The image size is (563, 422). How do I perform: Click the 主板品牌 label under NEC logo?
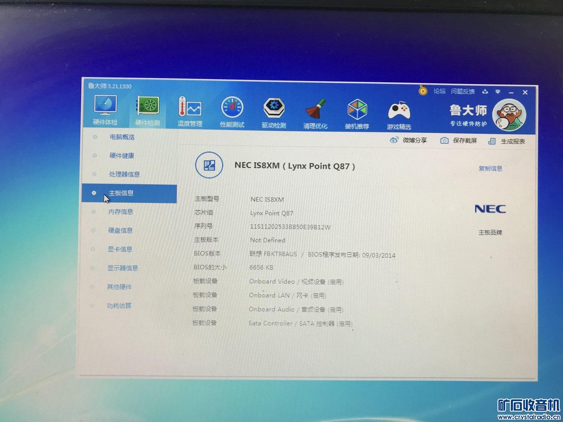point(490,232)
